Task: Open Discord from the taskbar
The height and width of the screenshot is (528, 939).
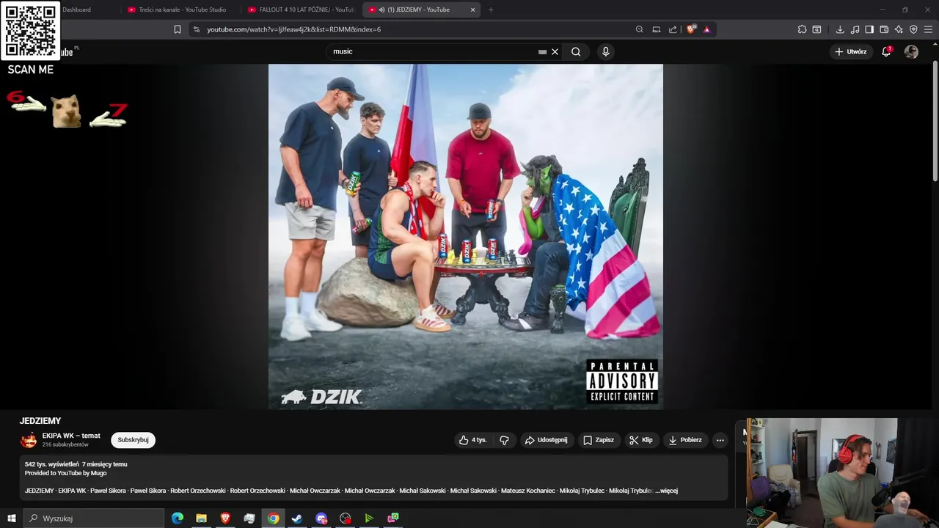Action: pyautogui.click(x=321, y=518)
